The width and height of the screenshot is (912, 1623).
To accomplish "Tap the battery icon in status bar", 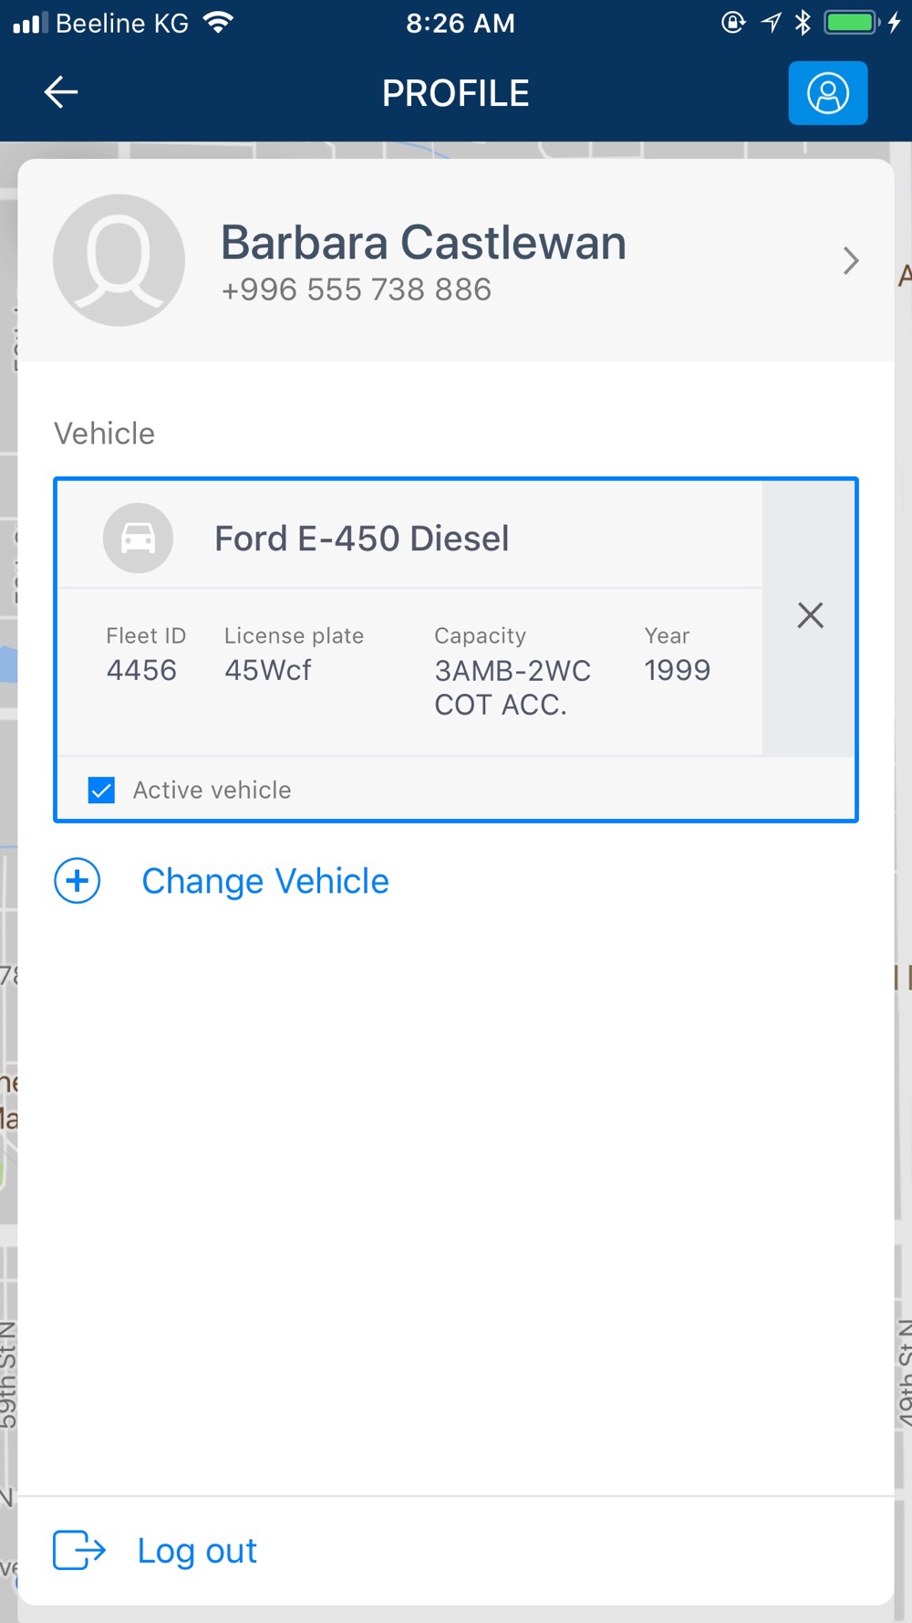I will 852,22.
